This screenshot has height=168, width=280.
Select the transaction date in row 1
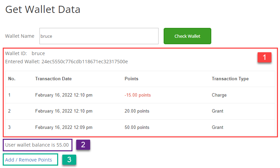(64, 95)
